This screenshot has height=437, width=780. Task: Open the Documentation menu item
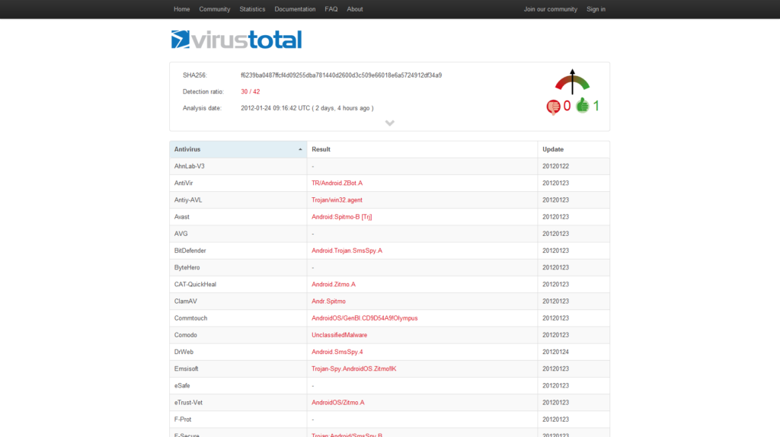(295, 9)
